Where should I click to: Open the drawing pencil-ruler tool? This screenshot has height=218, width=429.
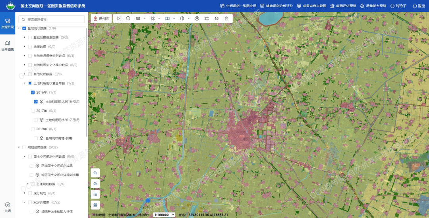tap(153, 18)
